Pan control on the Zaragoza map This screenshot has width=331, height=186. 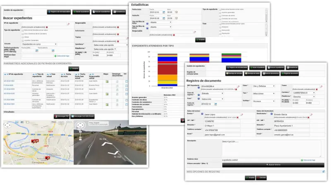7,125
